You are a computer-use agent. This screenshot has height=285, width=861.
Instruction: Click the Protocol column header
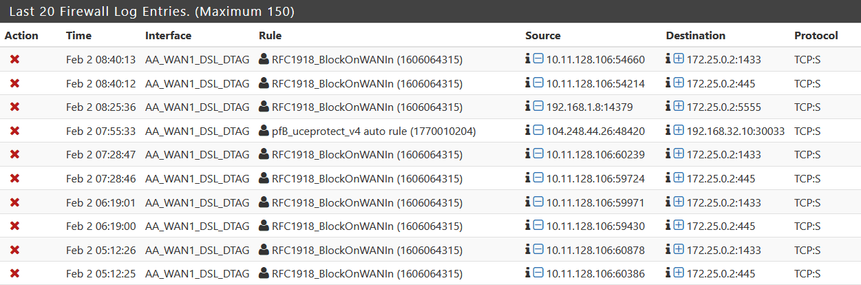pos(816,36)
